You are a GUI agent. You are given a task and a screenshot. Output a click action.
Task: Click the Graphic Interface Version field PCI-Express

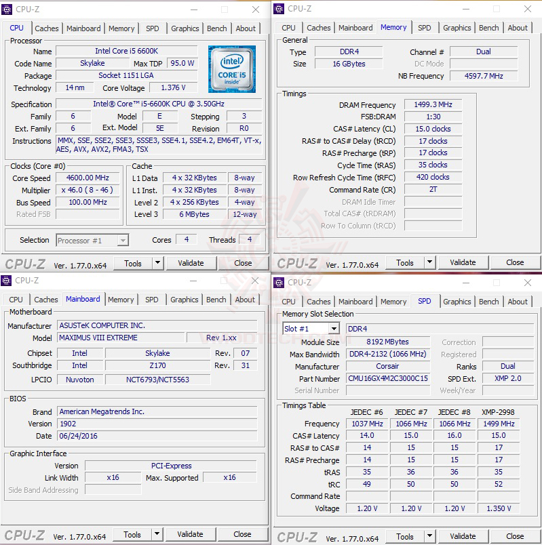click(171, 466)
